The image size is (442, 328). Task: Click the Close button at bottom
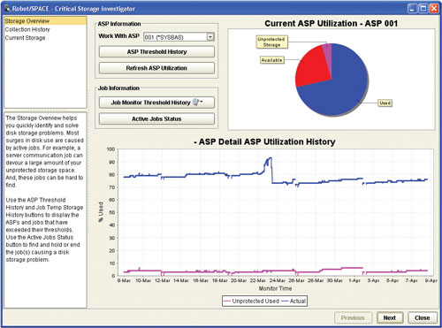pyautogui.click(x=422, y=317)
